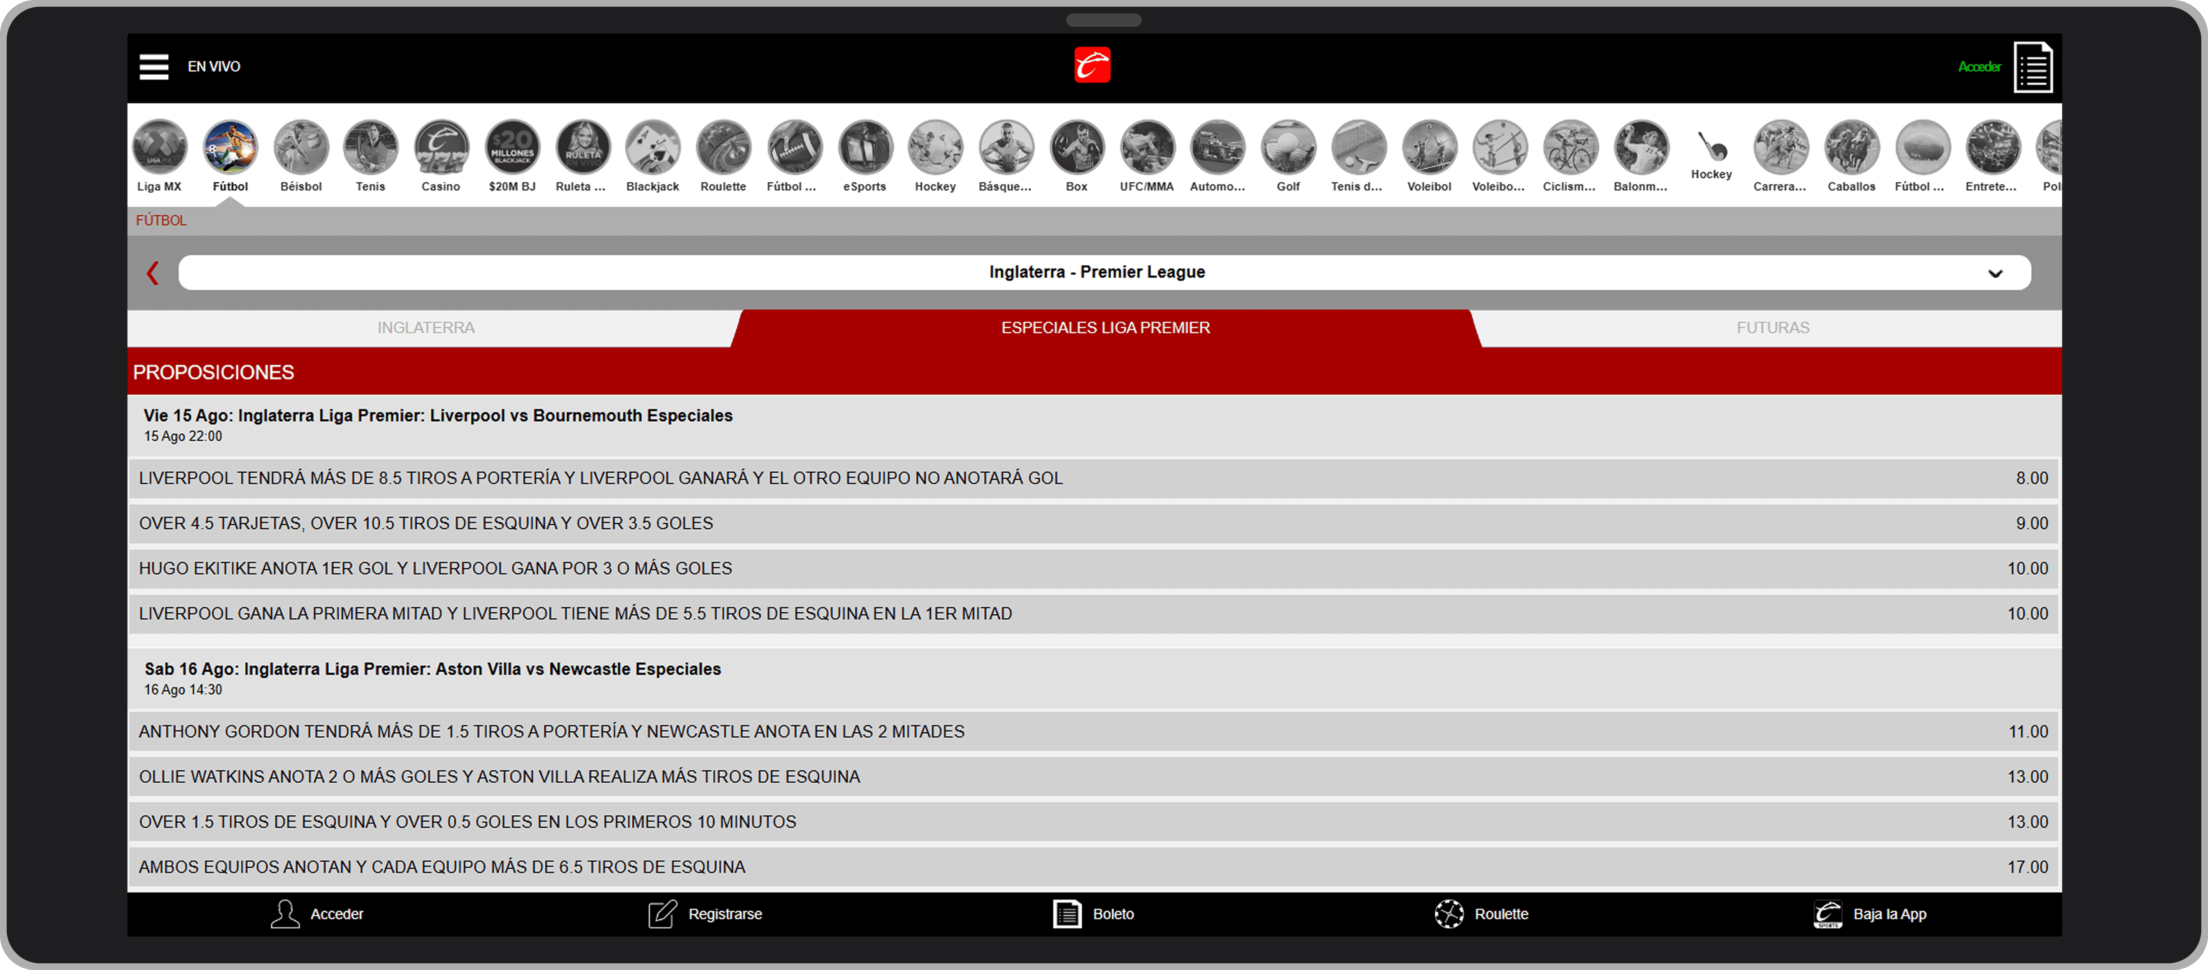Switch to the FUTURAS tab
Image resolution: width=2208 pixels, height=970 pixels.
pyautogui.click(x=1773, y=327)
